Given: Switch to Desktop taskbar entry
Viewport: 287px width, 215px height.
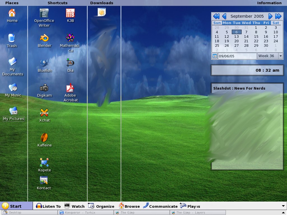Looking at the screenshot, I should click(29, 212).
